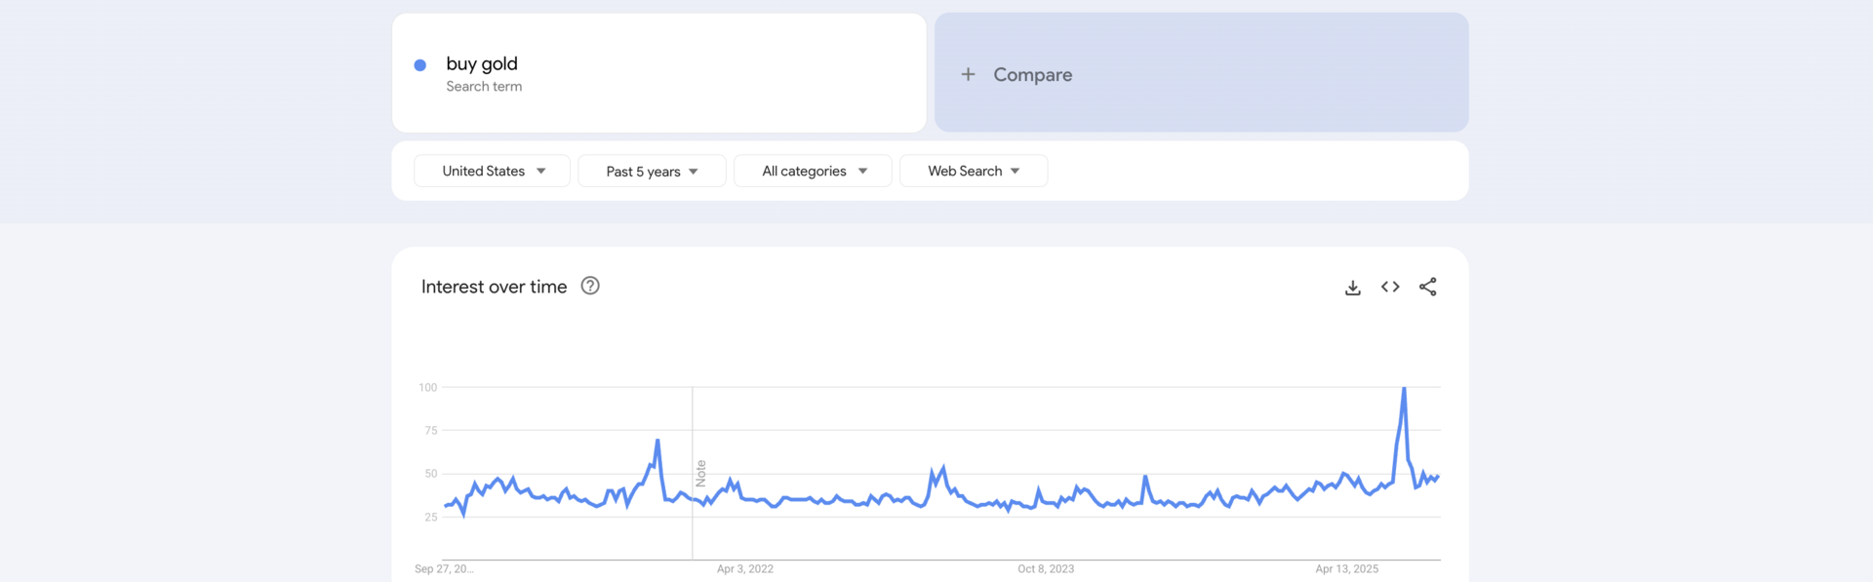The height and width of the screenshot is (582, 1873).
Task: Expand the All categories dropdown
Action: (812, 171)
